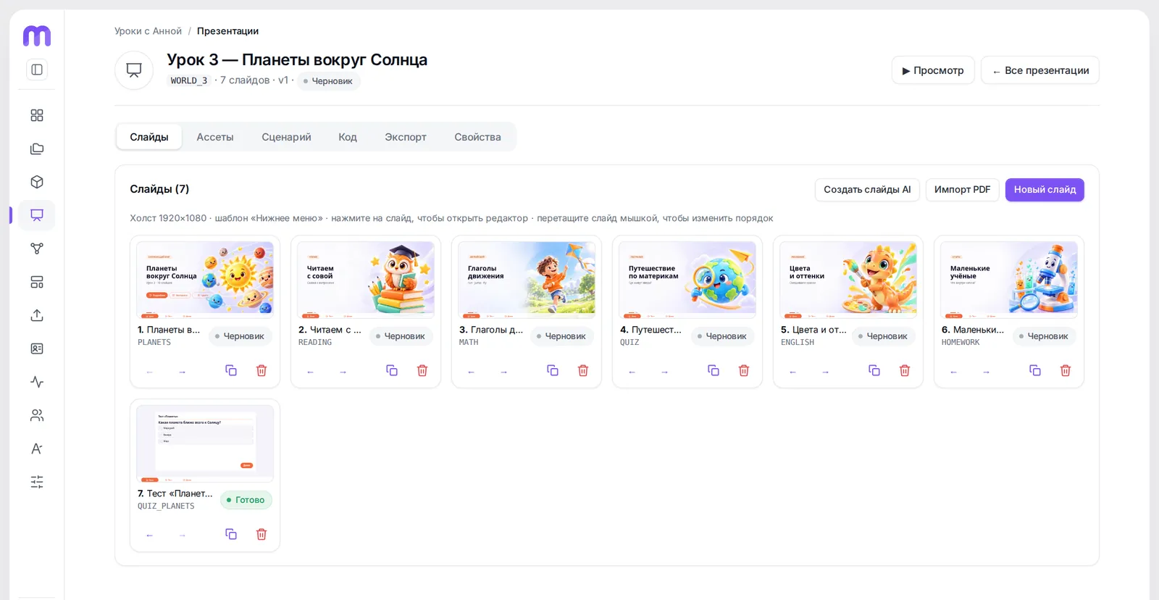Screen dimensions: 1159x600
Task: Open the folders icon in sidebar
Action: tap(37, 149)
